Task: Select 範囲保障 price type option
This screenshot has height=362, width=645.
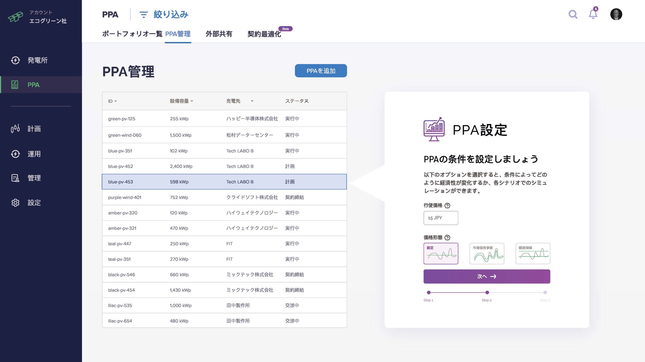Action: click(533, 254)
